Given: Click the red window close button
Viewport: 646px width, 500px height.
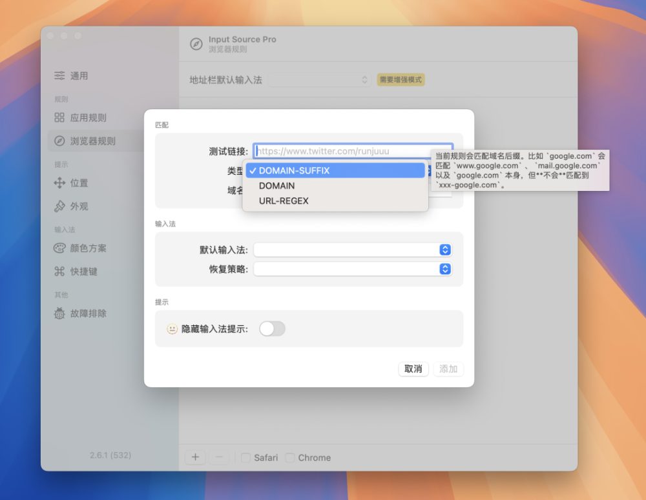Looking at the screenshot, I should click(x=50, y=35).
